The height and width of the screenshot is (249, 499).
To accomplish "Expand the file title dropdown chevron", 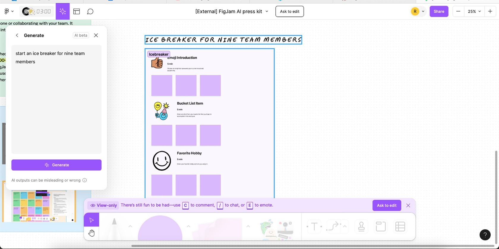I will pos(267,12).
